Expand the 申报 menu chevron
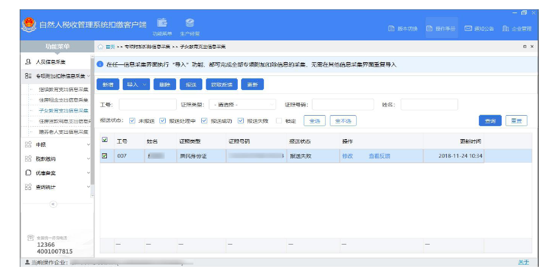 (x=88, y=145)
